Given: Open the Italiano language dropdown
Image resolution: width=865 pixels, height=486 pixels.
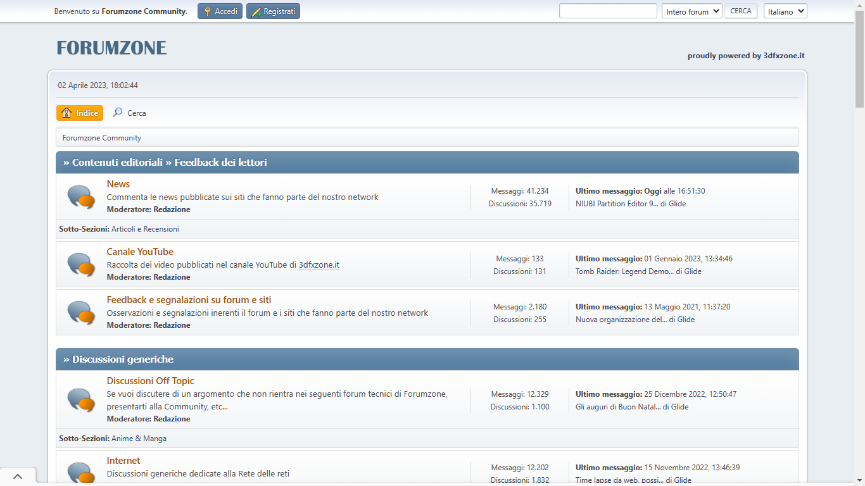Looking at the screenshot, I should pyautogui.click(x=785, y=11).
